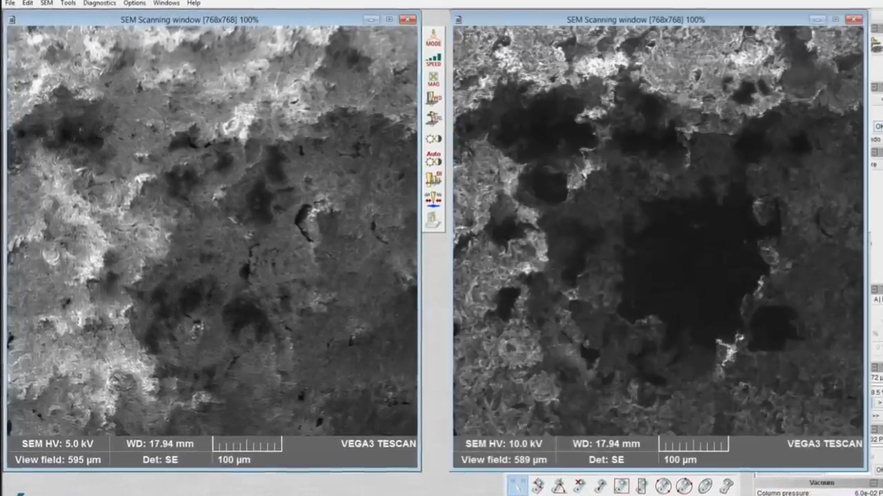Click the MODE scan mode icon
The width and height of the screenshot is (883, 496).
[x=433, y=39]
